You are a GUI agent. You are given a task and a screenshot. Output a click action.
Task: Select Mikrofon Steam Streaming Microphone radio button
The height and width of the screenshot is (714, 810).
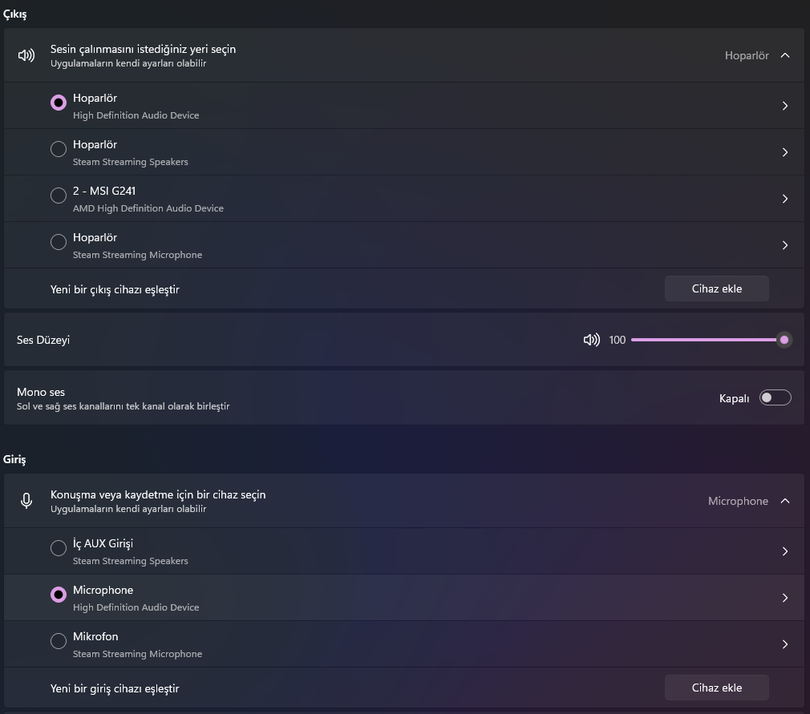tap(59, 641)
